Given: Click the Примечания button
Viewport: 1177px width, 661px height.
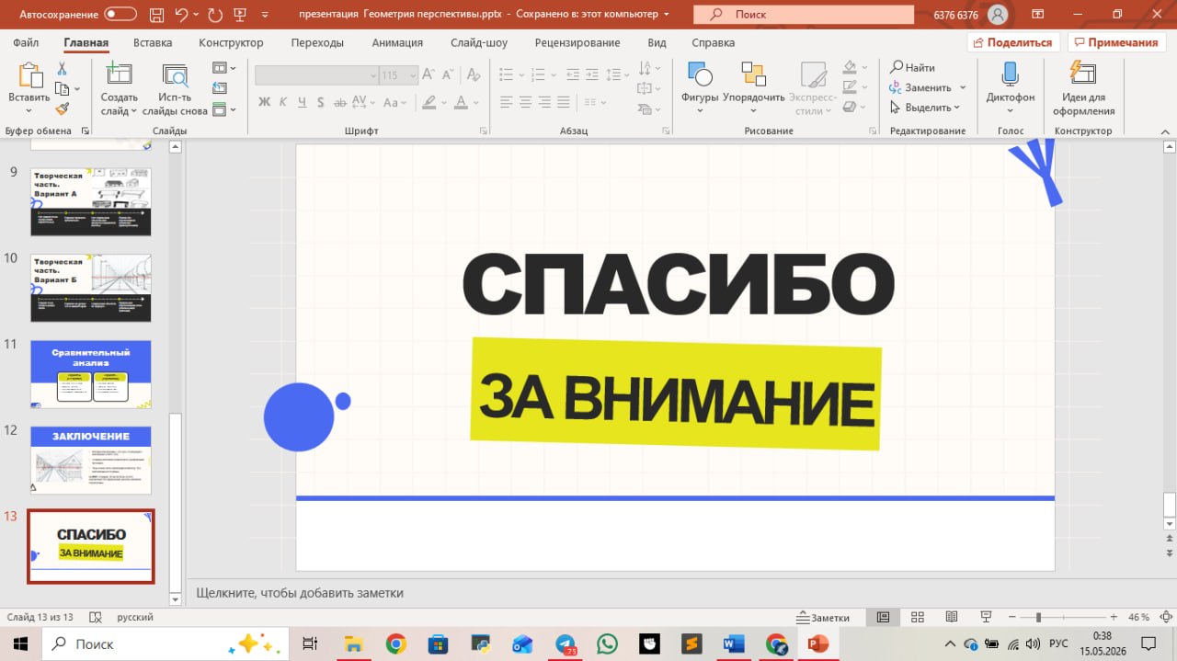Looking at the screenshot, I should (x=1115, y=42).
